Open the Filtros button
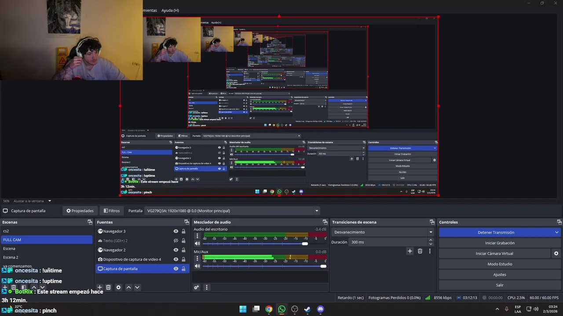This screenshot has height=316, width=563. 111,211
